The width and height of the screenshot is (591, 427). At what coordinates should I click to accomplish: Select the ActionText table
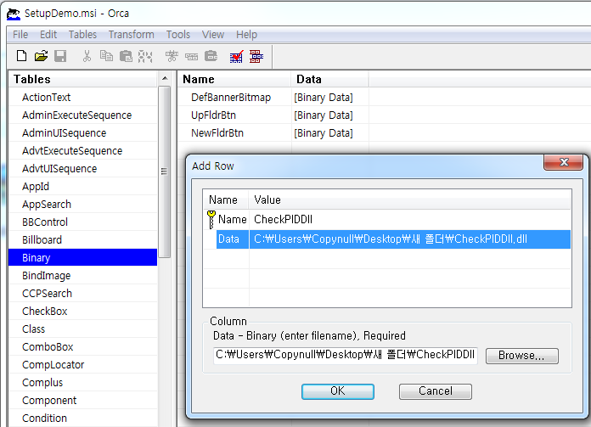click(83, 98)
